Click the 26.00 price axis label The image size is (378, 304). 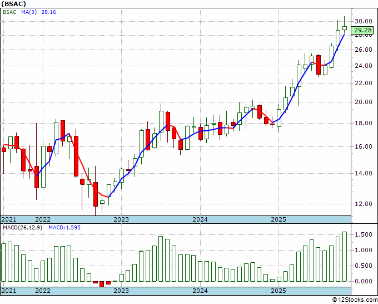pyautogui.click(x=364, y=50)
